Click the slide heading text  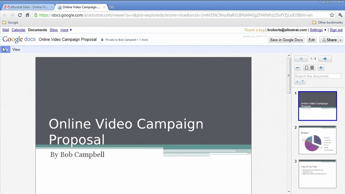click(x=126, y=132)
